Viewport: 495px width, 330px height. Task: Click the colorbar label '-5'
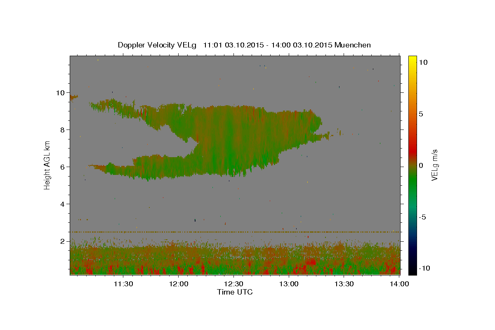coord(422,217)
